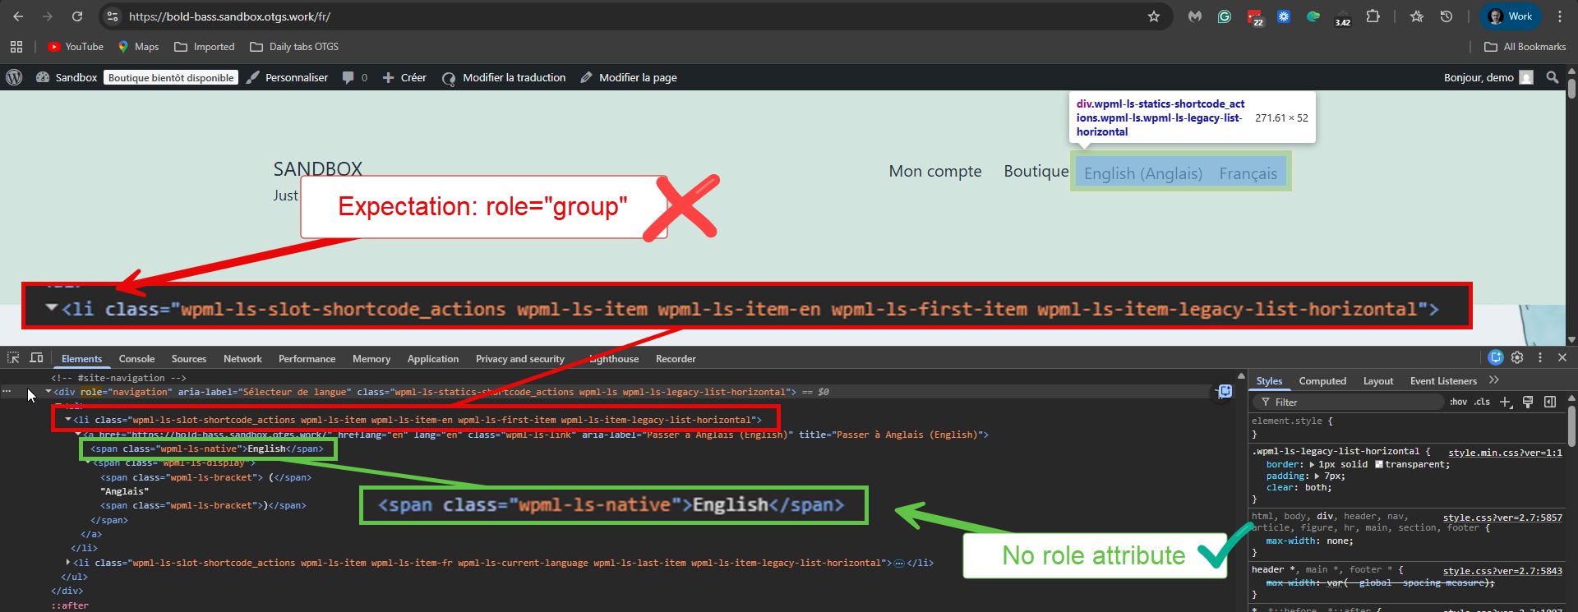Image resolution: width=1578 pixels, height=612 pixels.
Task: Activate the DevTools element inspector picker
Action: (x=13, y=358)
